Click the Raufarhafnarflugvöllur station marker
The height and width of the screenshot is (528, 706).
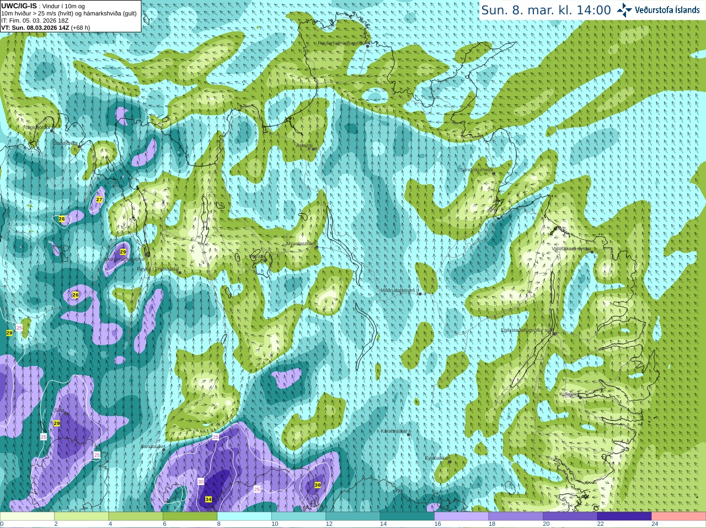(368, 46)
